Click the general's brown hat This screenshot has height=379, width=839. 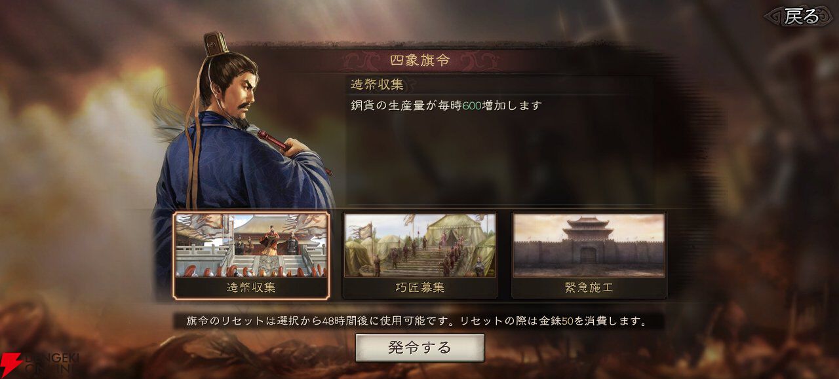(x=215, y=43)
